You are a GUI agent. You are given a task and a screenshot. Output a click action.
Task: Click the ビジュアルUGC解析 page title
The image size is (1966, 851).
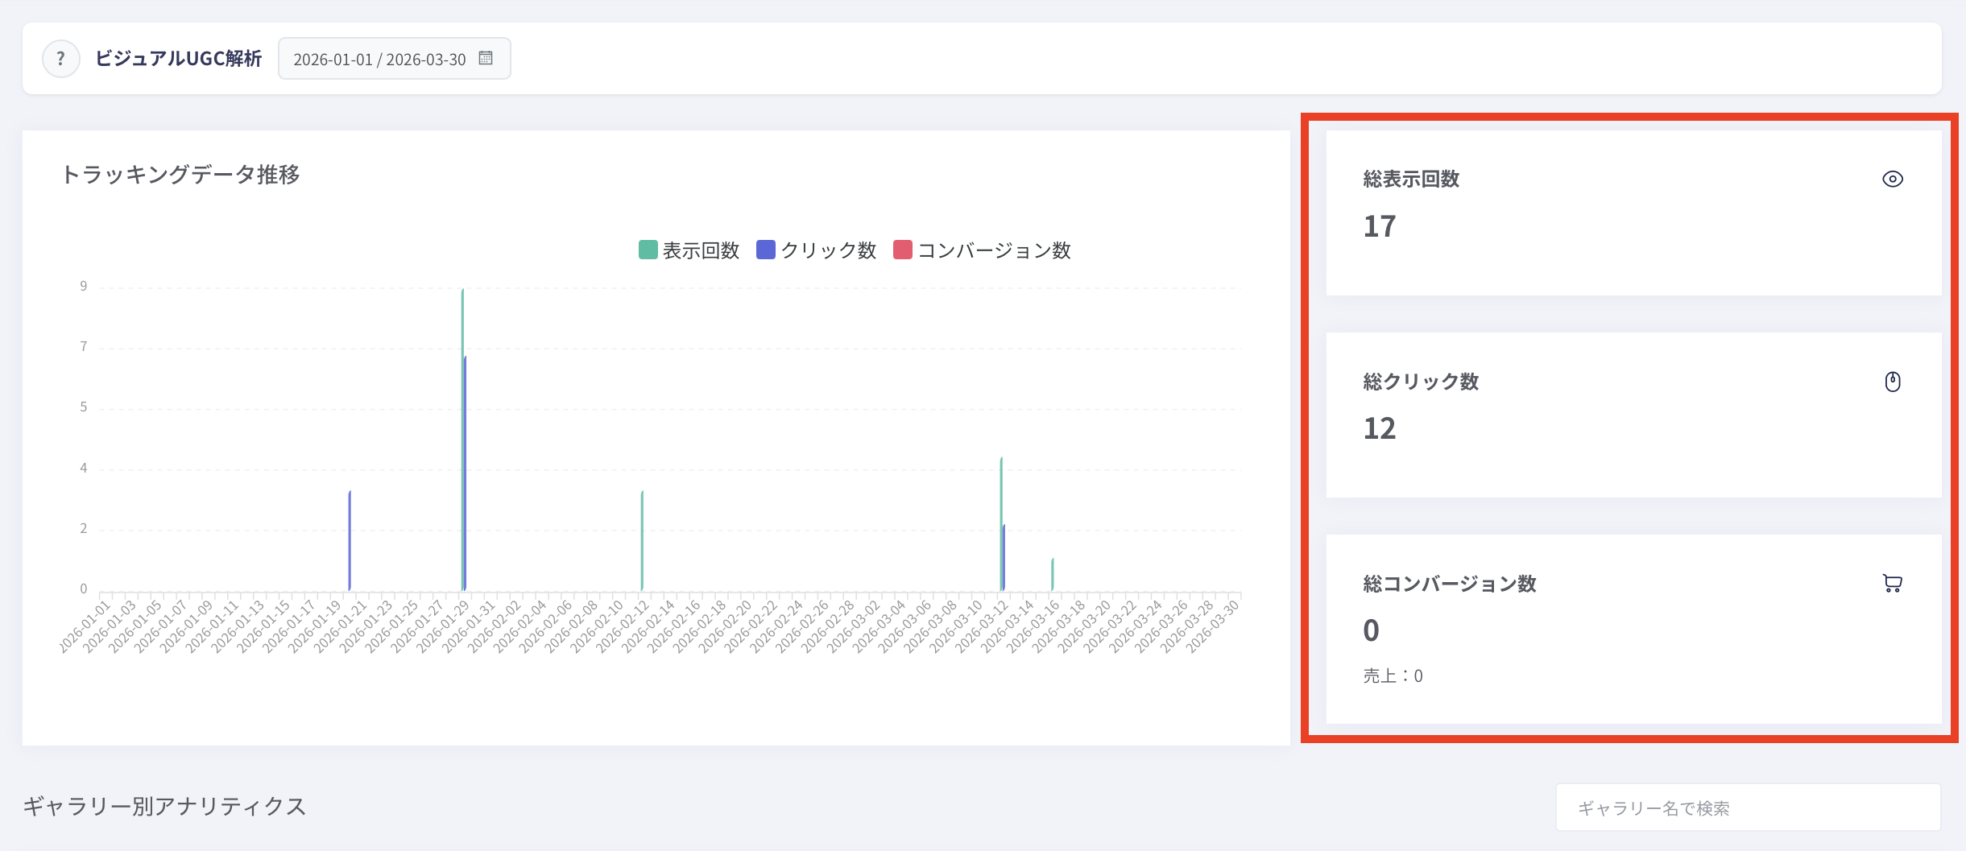pos(179,59)
